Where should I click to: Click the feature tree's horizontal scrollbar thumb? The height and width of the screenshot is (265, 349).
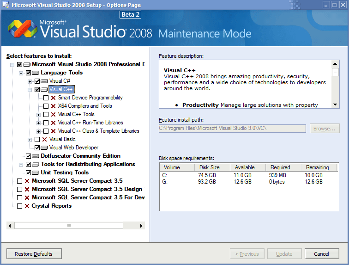(x=69, y=225)
